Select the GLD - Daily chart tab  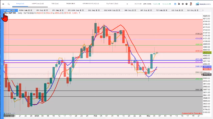(175, 10)
